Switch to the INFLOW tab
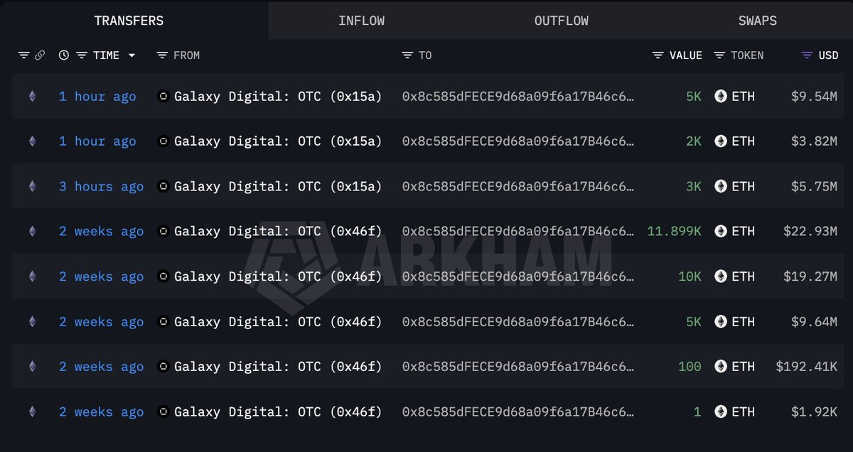This screenshot has width=853, height=452. click(361, 21)
